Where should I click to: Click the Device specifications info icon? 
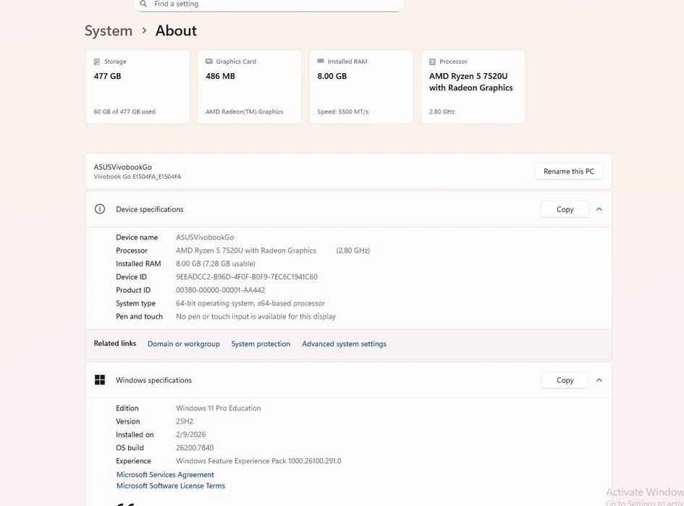pyautogui.click(x=100, y=209)
